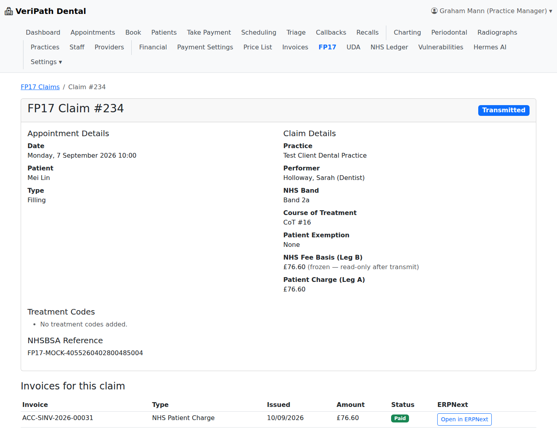Navigate to Take Payment
The width and height of the screenshot is (557, 434).
pos(209,32)
